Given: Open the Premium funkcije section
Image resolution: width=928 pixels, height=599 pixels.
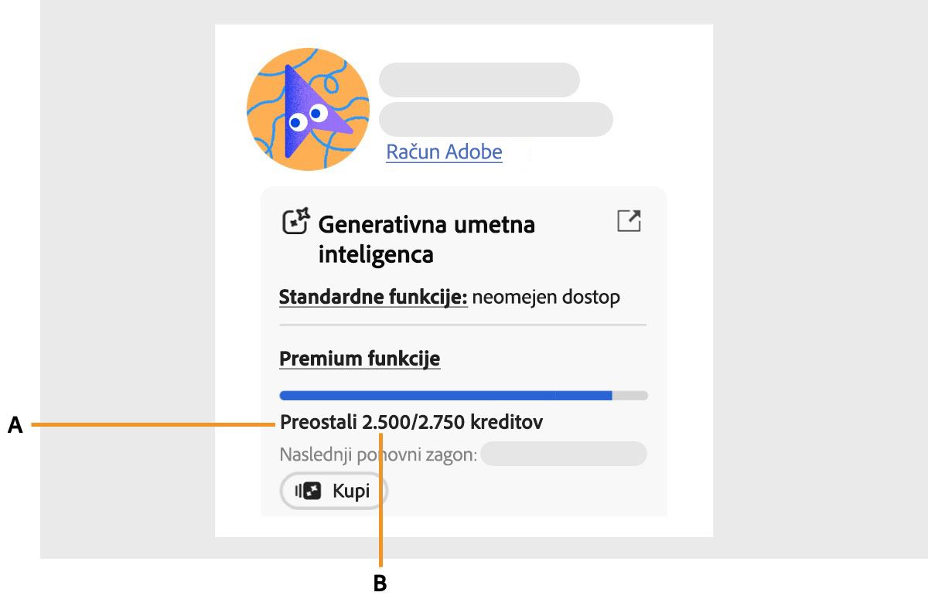Looking at the screenshot, I should click(x=360, y=359).
